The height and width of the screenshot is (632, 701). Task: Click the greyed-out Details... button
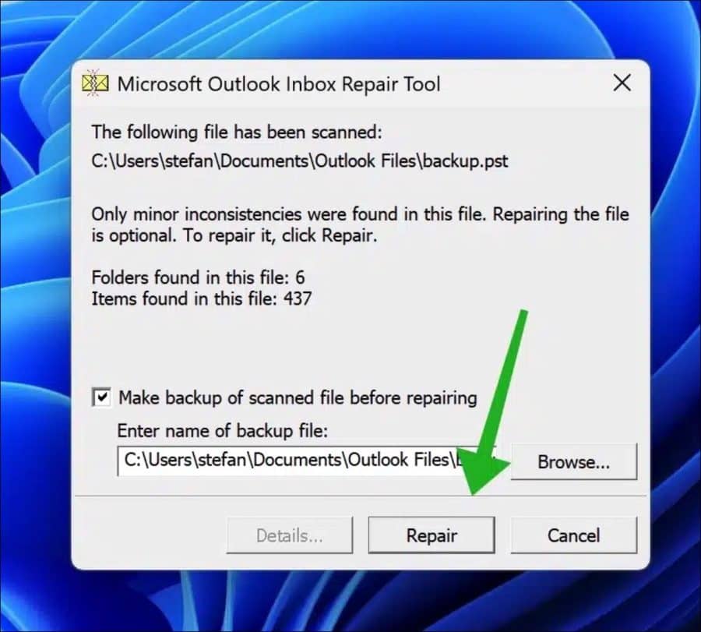pyautogui.click(x=289, y=535)
